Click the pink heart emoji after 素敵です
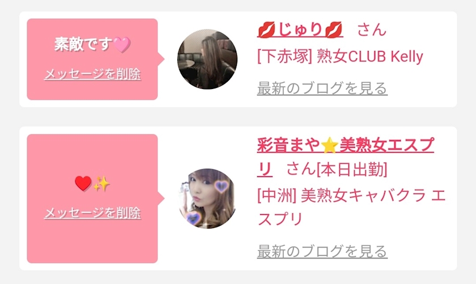 [x=122, y=45]
